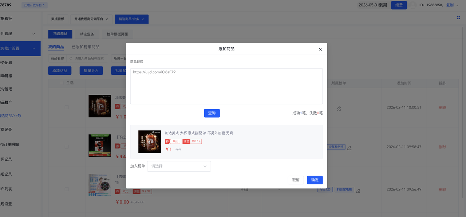Click the user avatar icon near the ID
Screen dimensions: 466x217
click(x=412, y=5)
